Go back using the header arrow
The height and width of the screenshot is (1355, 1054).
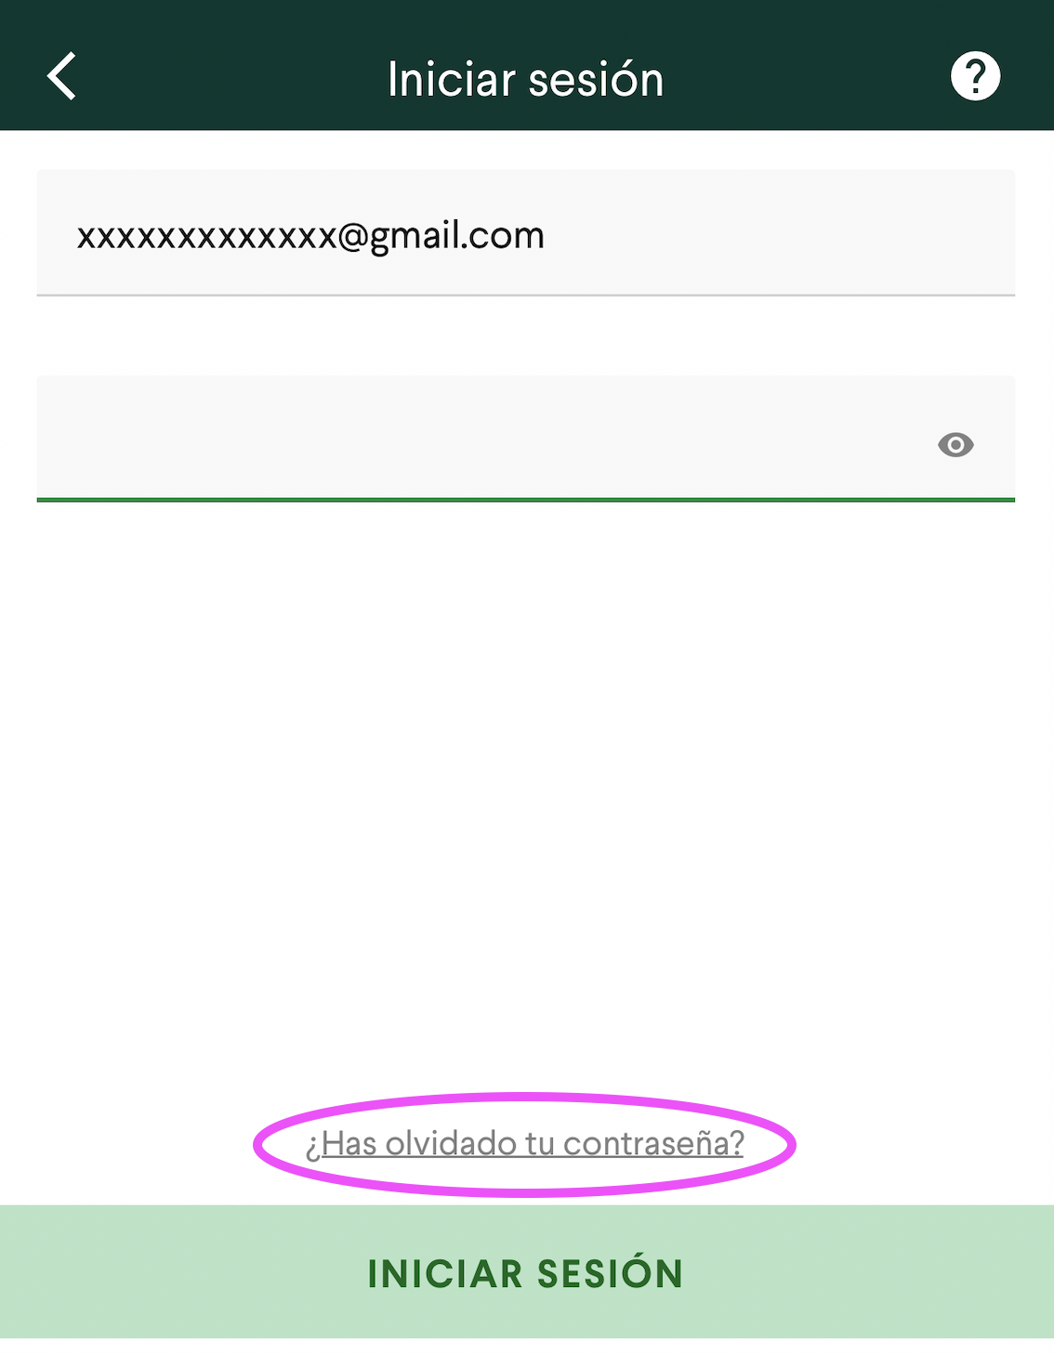[x=61, y=76]
